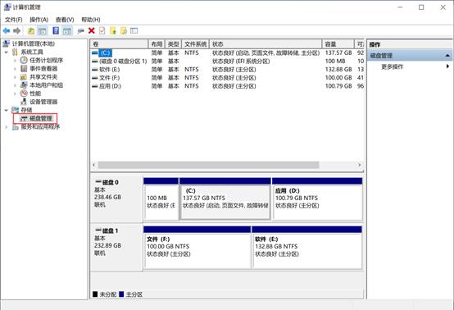454x310 pixels.
Task: Click the yellow page with green arrow icon
Action: (x=113, y=30)
